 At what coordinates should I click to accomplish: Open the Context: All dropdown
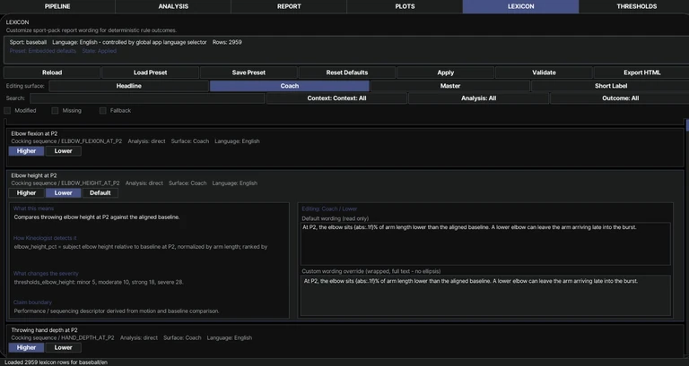point(336,98)
